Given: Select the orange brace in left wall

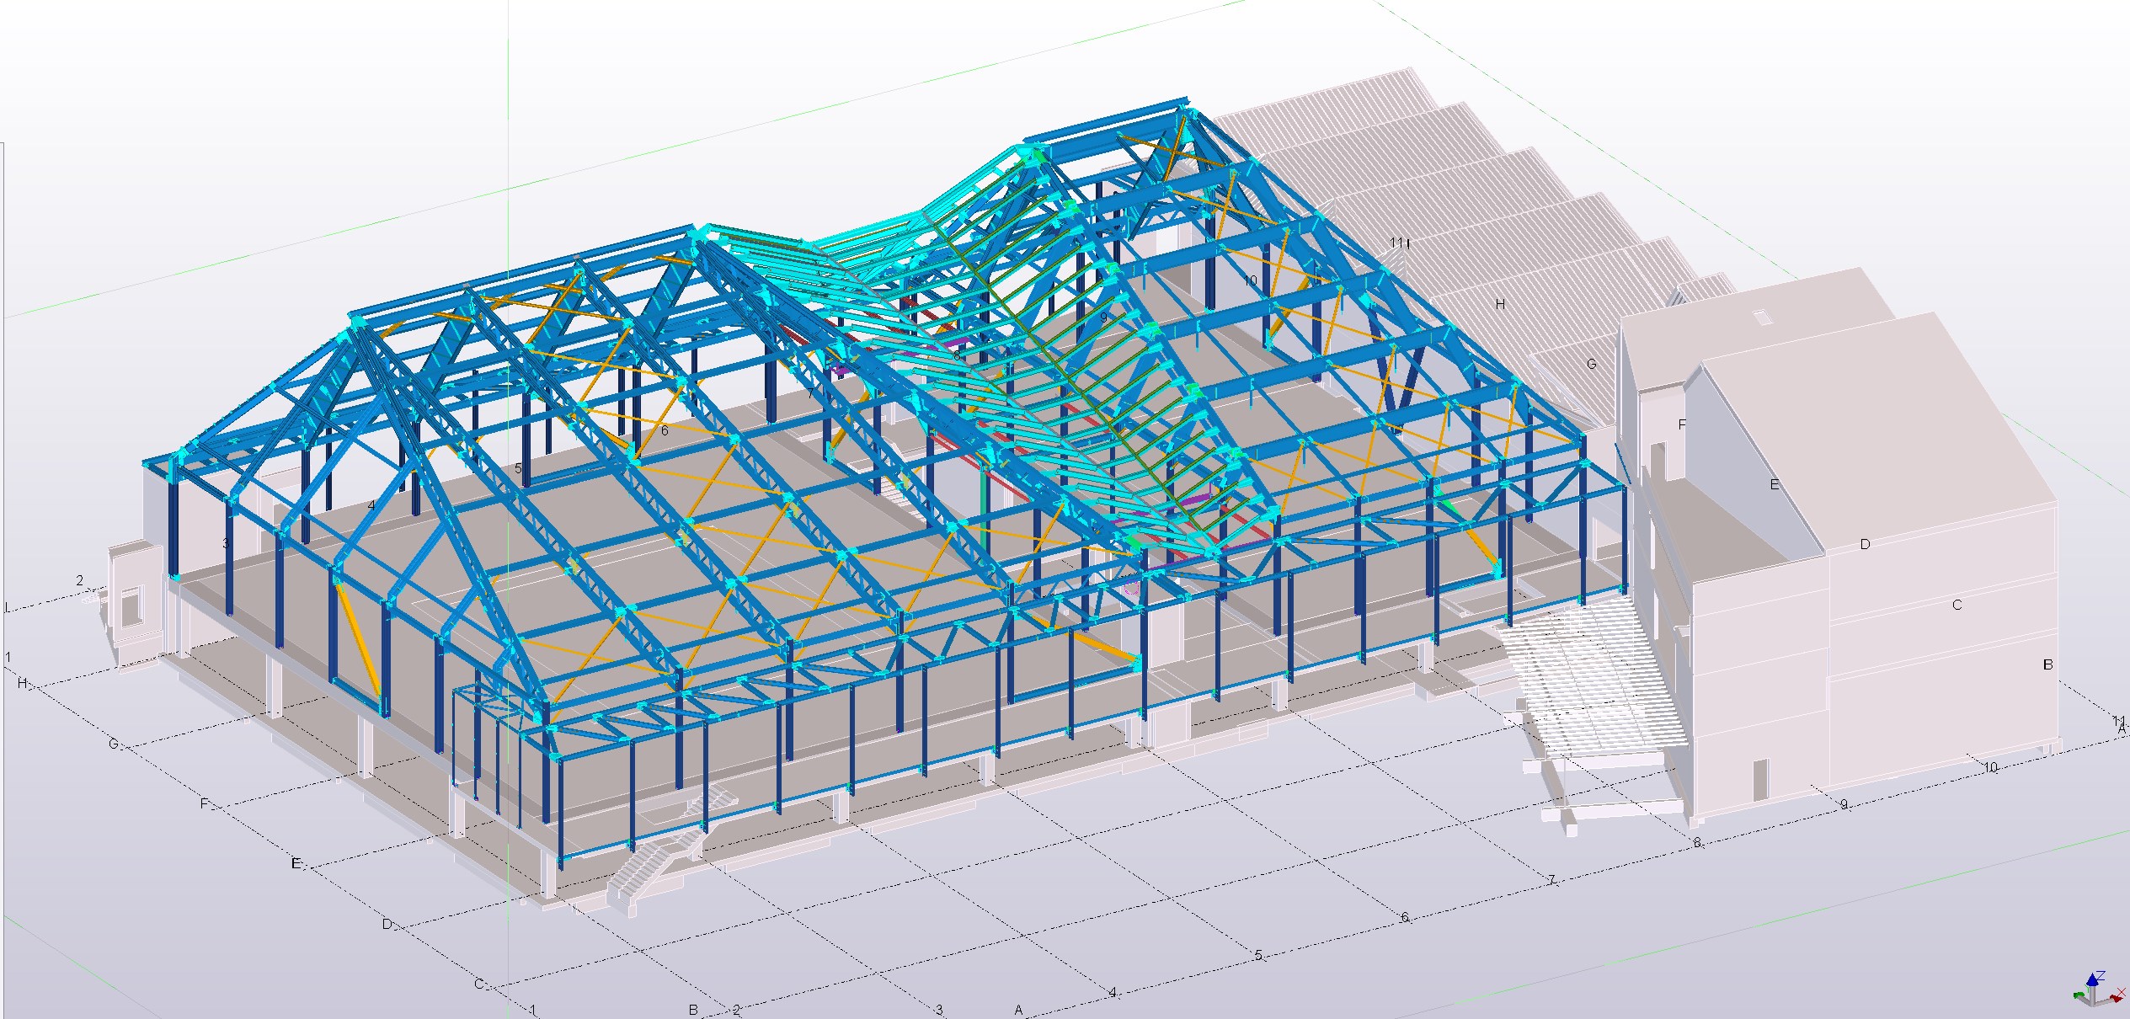Looking at the screenshot, I should coord(359,640).
